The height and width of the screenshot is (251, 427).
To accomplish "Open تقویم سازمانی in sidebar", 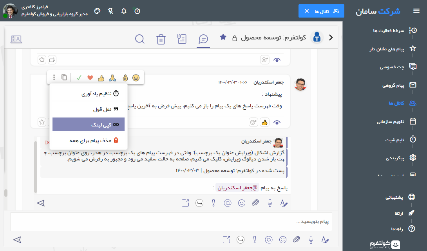I will 396,121.
